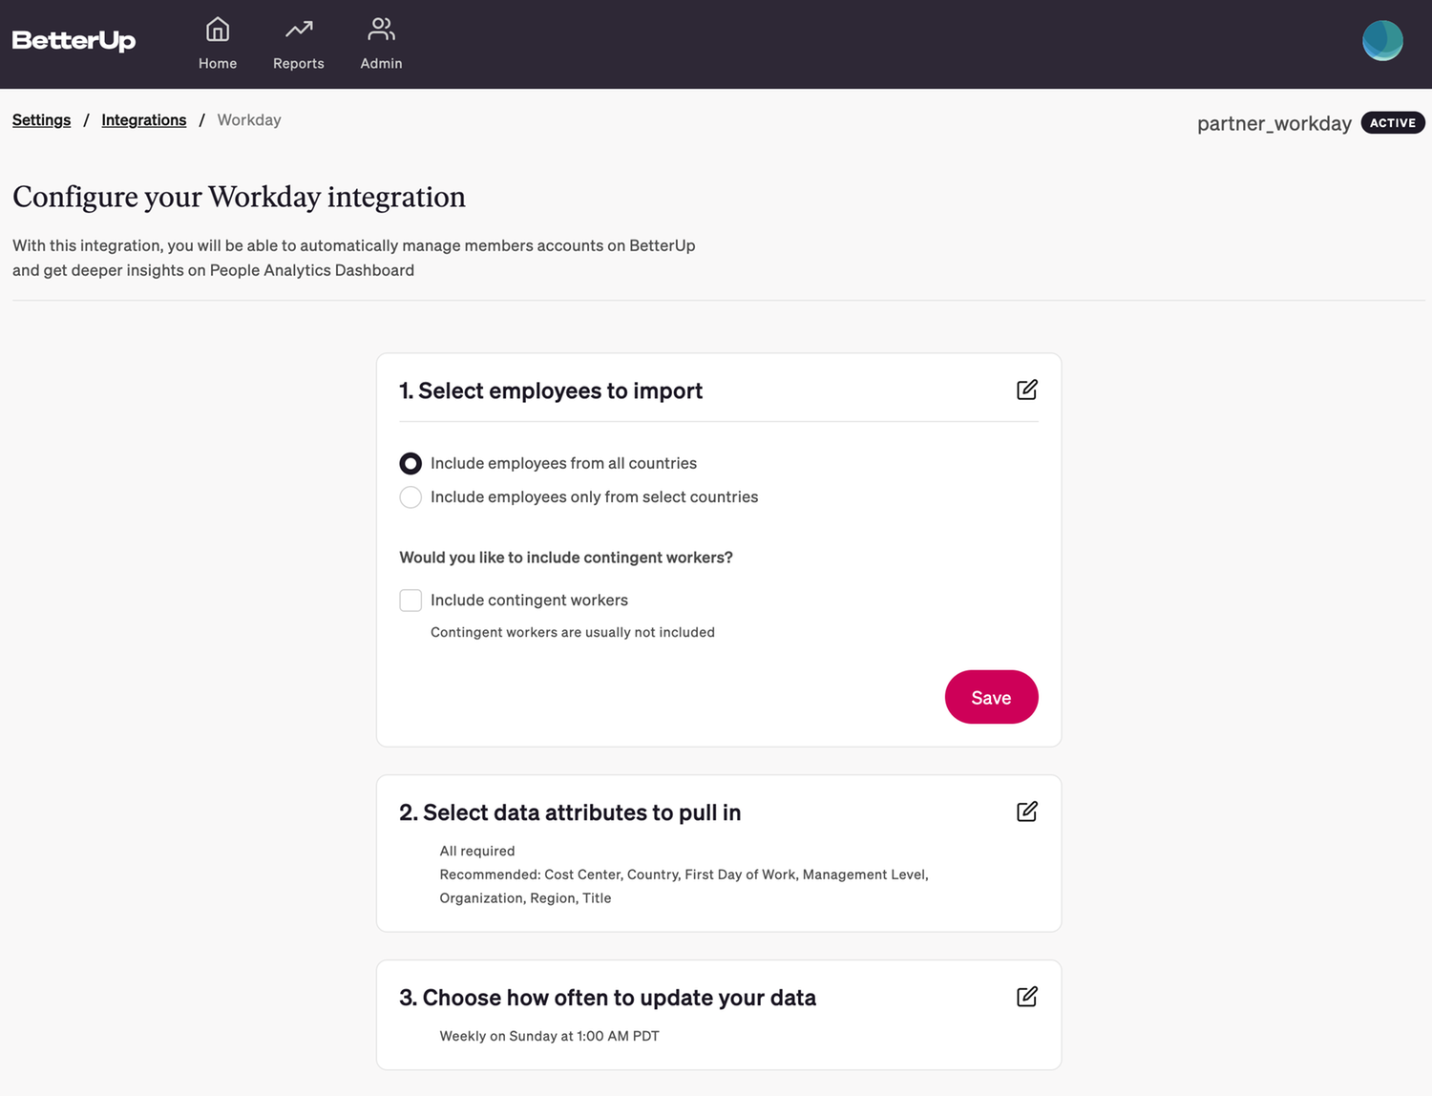The height and width of the screenshot is (1096, 1432).
Task: Enable the "Include contingent workers" checkbox
Action: click(411, 600)
